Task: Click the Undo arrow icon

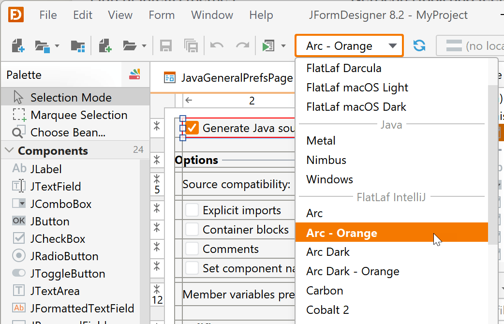Action: pyautogui.click(x=217, y=45)
